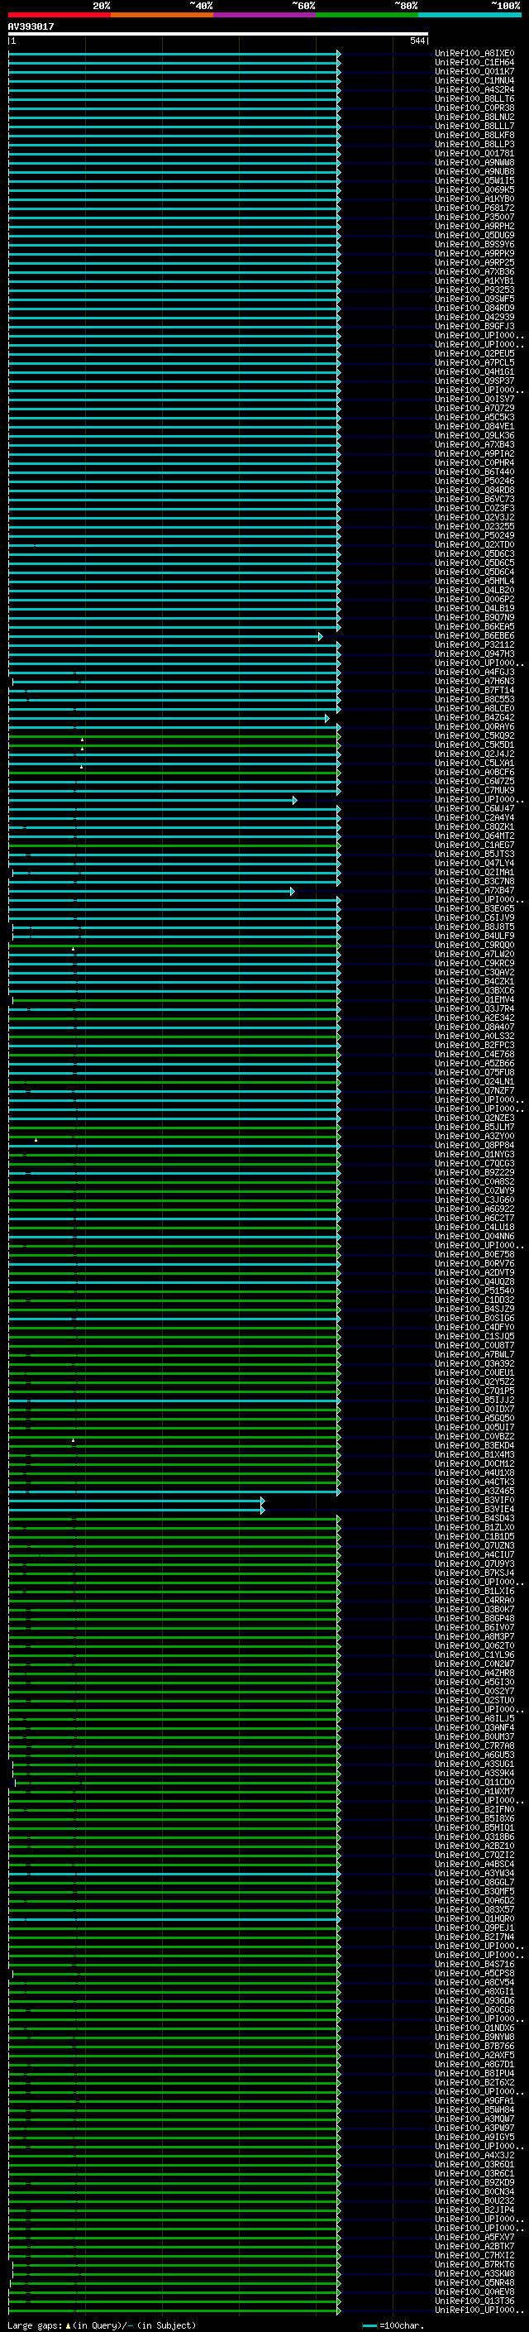The height and width of the screenshot is (2332, 529).
Task: Click the arrowhead ending the UniRef100_A7XB47 alignment
Action: (x=292, y=891)
